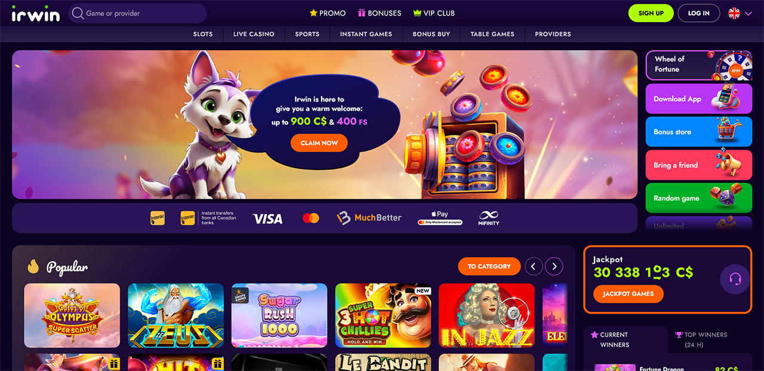The height and width of the screenshot is (371, 764).
Task: Open language dropdown by the UK flag
Action: click(740, 13)
